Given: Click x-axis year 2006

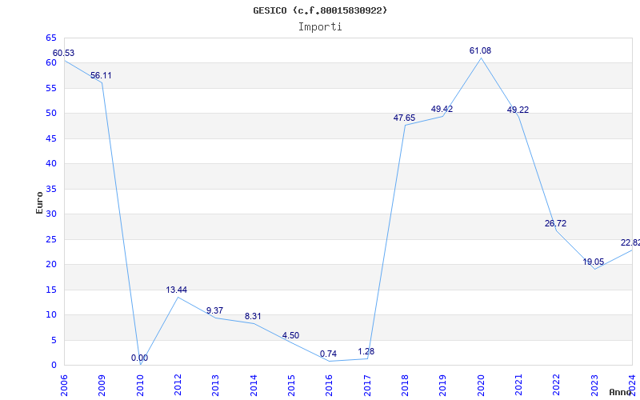Looking at the screenshot, I should [64, 385].
